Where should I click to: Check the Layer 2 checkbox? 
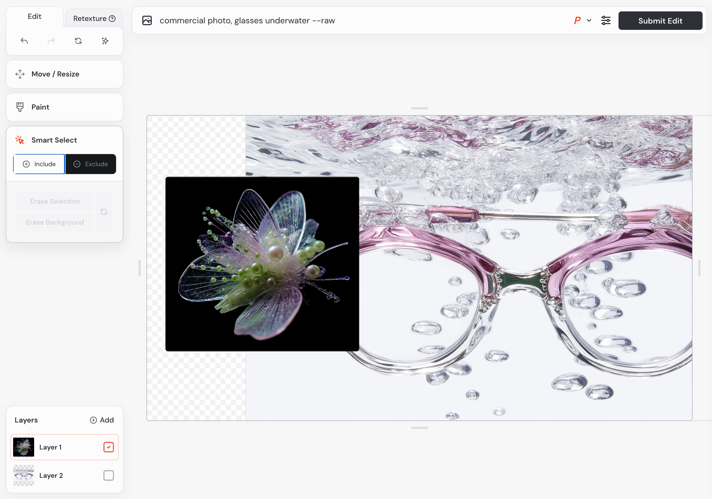pyautogui.click(x=109, y=476)
